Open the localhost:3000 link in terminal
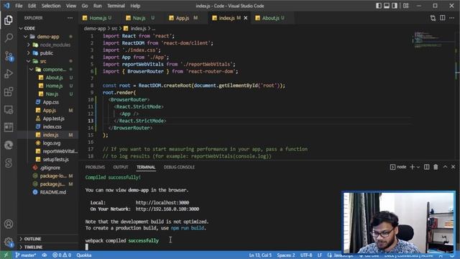 (x=162, y=202)
